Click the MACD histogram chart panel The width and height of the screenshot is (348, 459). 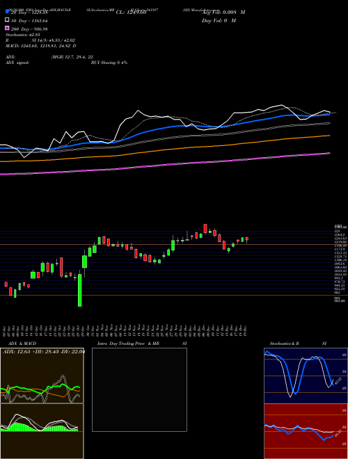click(x=42, y=431)
